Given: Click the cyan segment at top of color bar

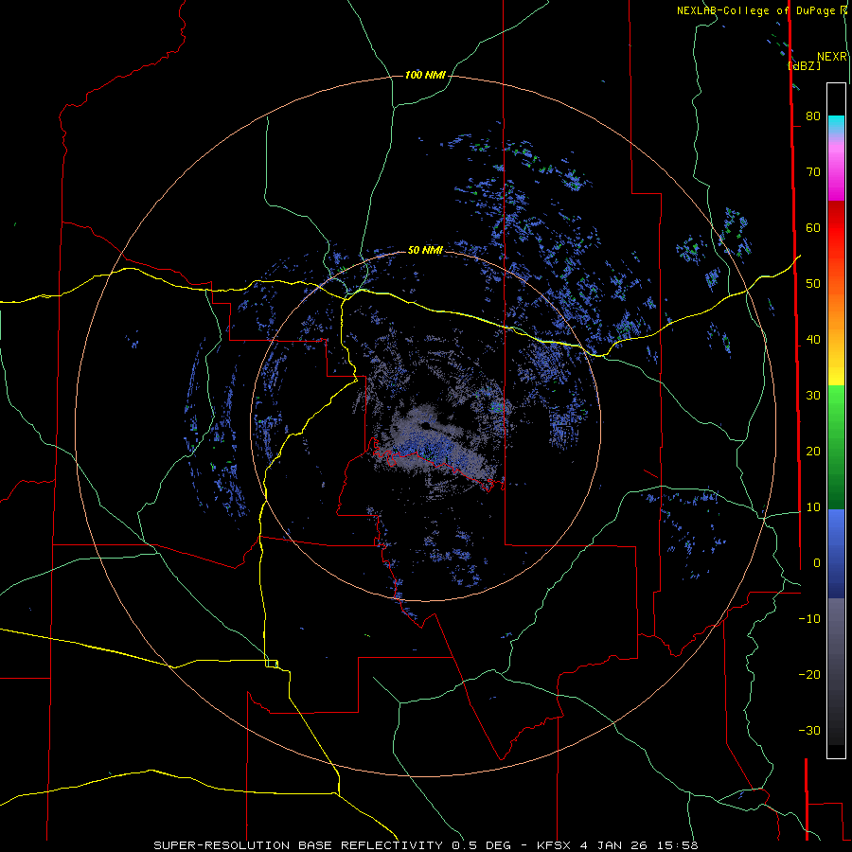Looking at the screenshot, I should click(836, 123).
